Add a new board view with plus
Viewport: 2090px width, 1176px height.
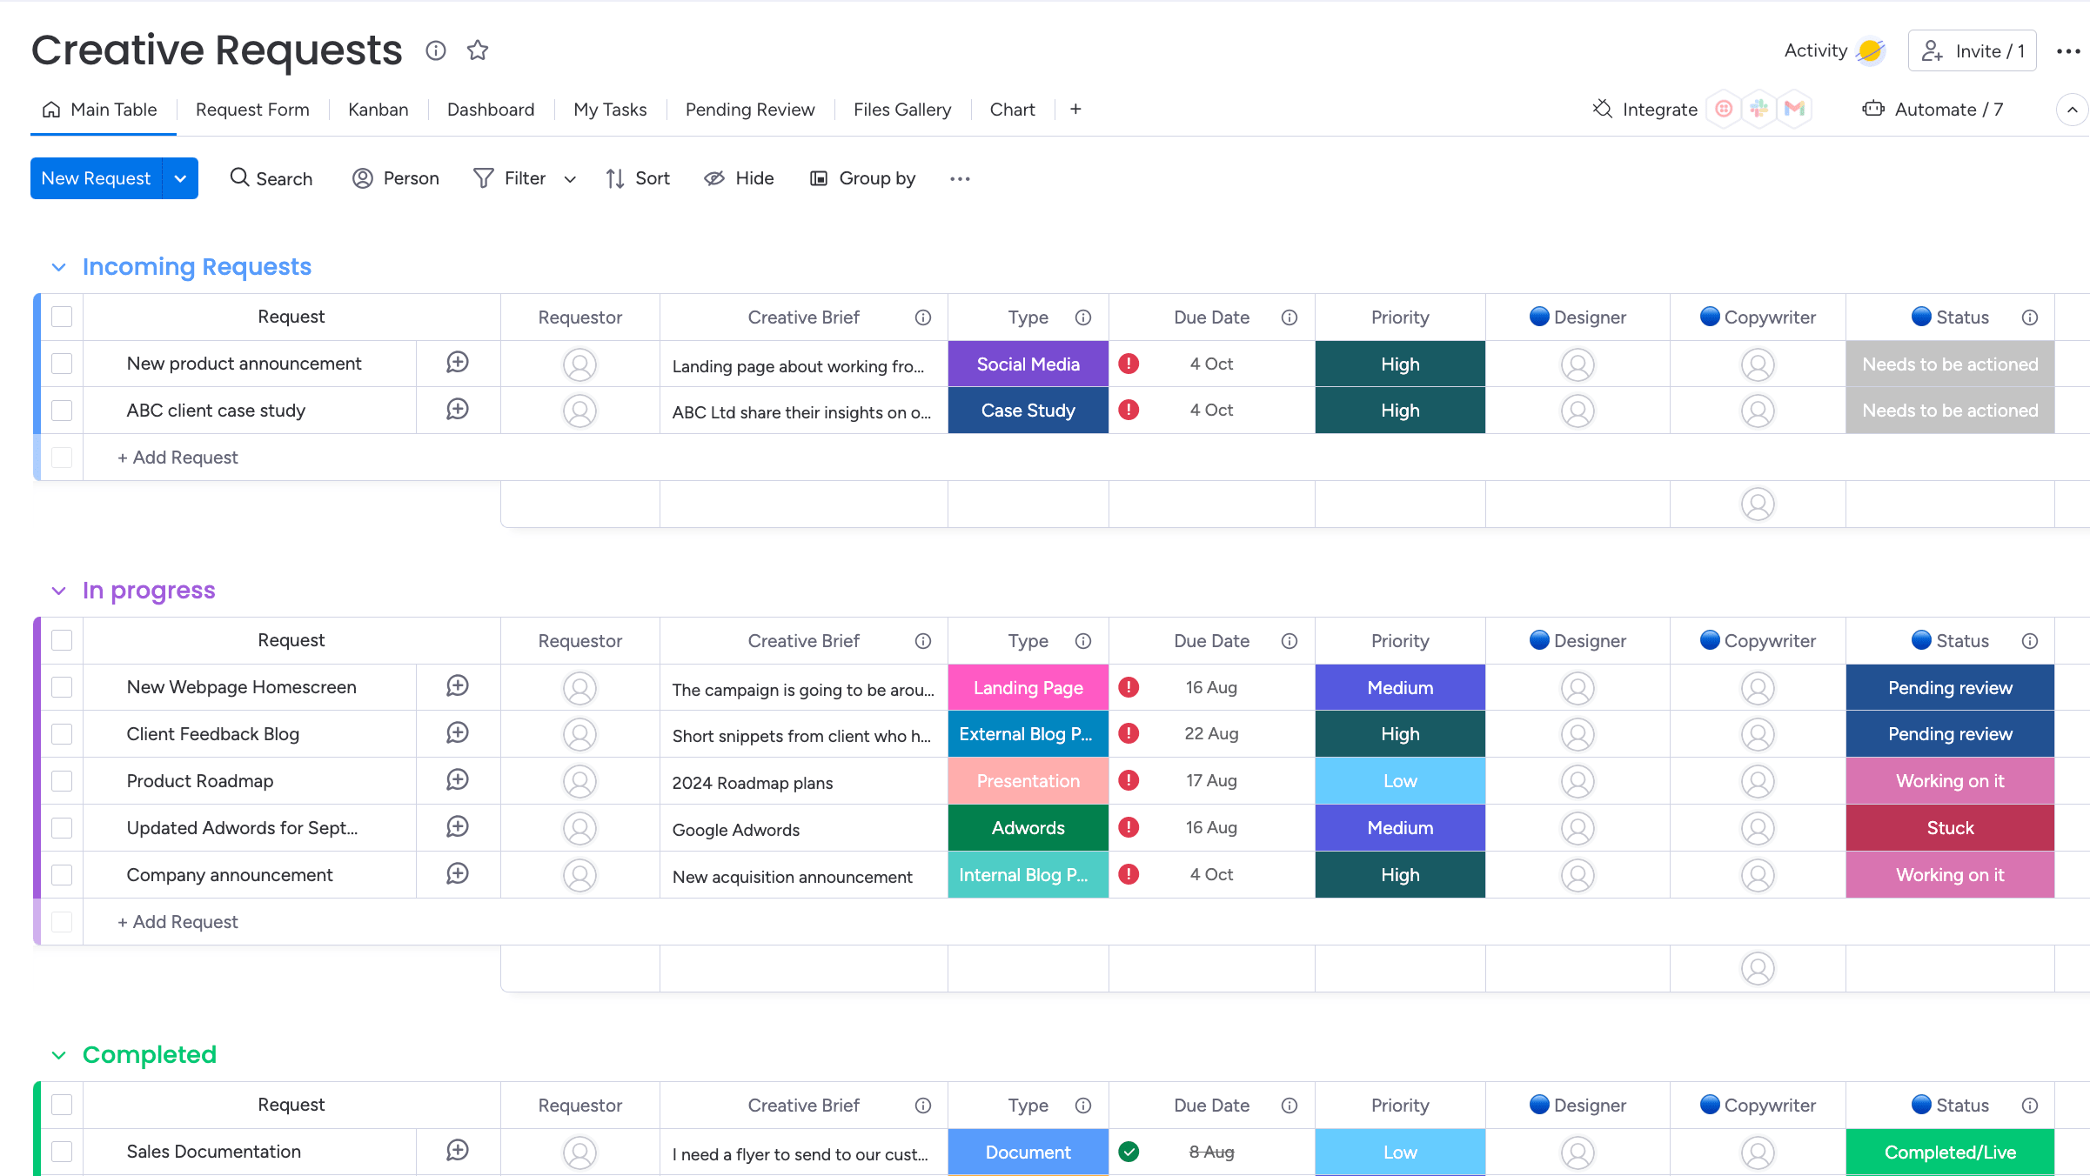pos(1075,109)
